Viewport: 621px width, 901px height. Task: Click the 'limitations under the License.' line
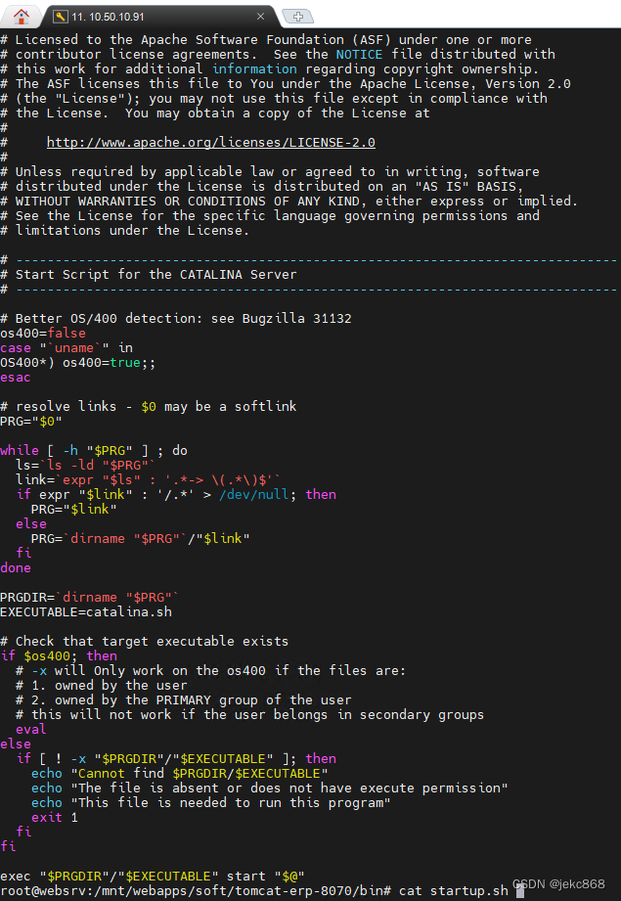coord(124,231)
